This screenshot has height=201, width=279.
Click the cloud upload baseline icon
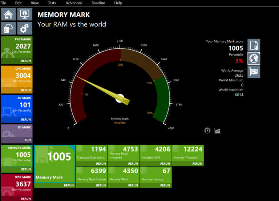(x=8, y=28)
